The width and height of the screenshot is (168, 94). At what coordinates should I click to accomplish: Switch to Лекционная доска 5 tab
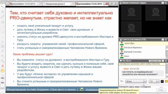[x=55, y=4]
